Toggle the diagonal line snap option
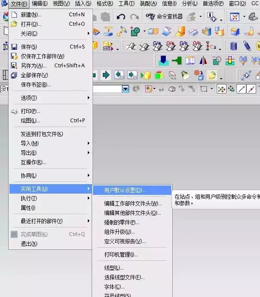 (242, 89)
